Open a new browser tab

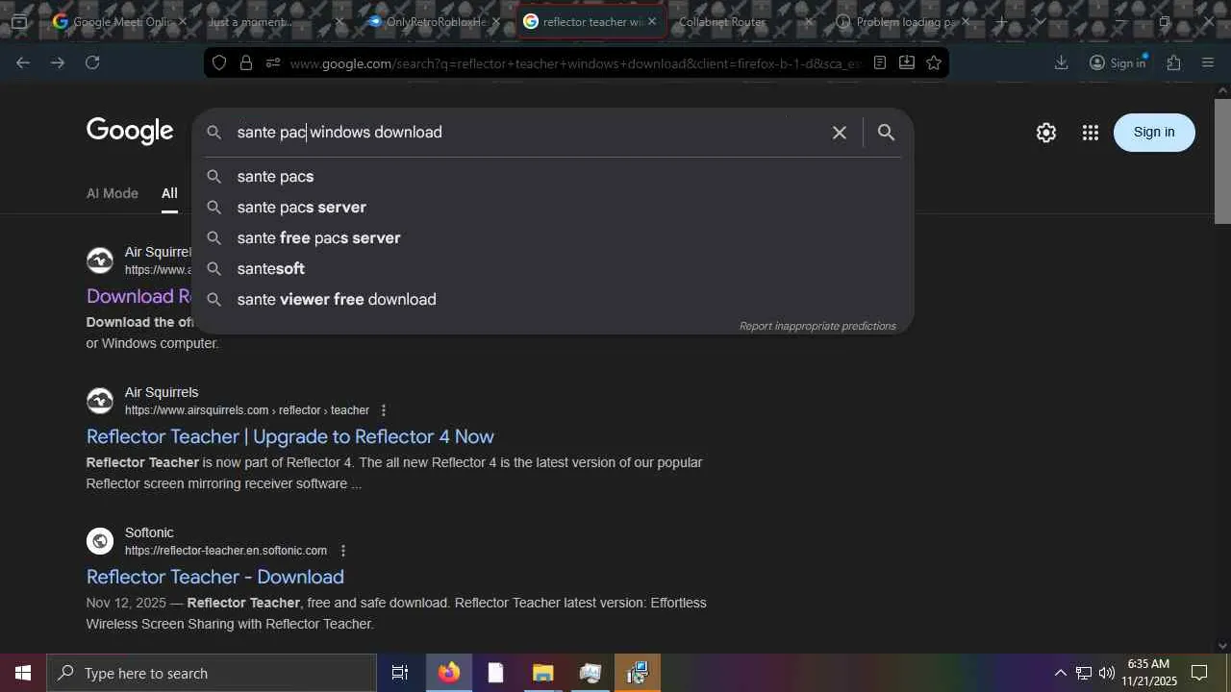point(1001,21)
